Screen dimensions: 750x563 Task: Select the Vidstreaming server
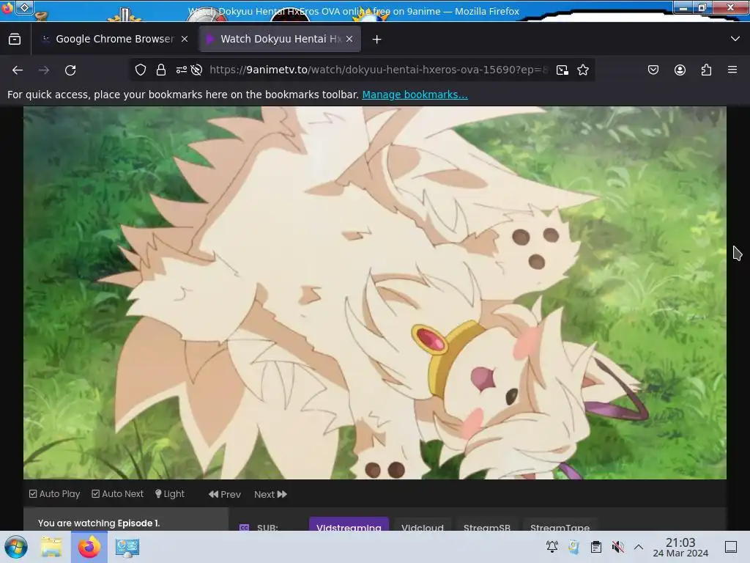(x=349, y=523)
